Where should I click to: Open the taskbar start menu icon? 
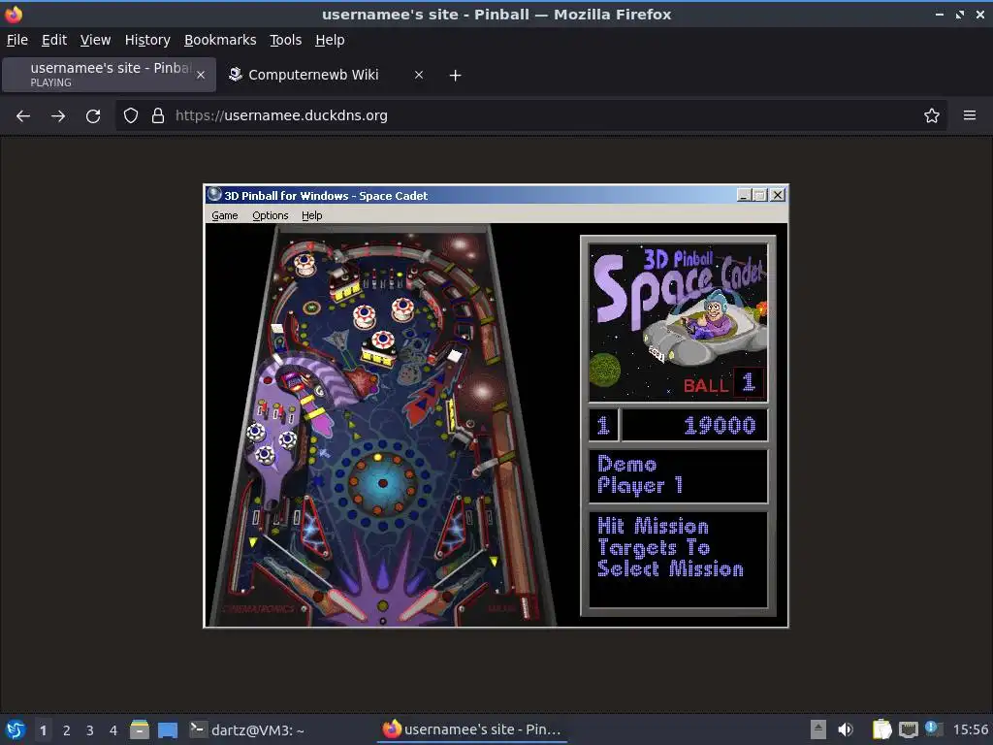click(16, 729)
